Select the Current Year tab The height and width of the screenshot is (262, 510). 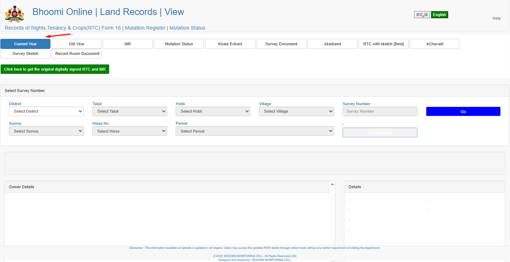pyautogui.click(x=25, y=44)
